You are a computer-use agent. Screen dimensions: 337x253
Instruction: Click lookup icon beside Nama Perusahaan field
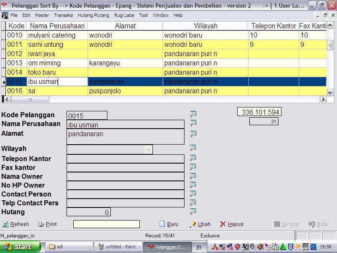point(193,123)
